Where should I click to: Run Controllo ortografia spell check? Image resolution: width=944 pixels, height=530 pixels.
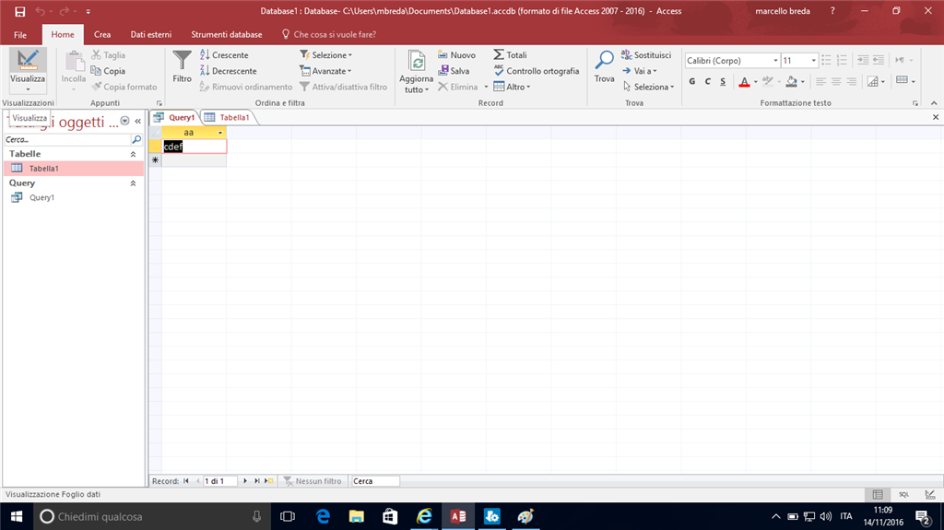pyautogui.click(x=537, y=71)
